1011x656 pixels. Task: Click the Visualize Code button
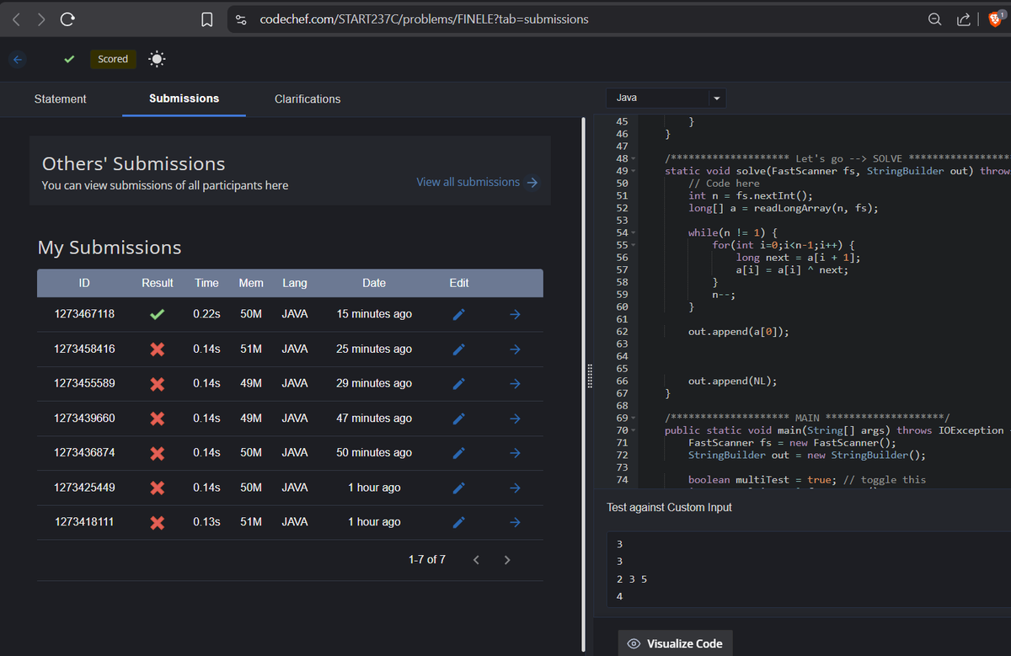pyautogui.click(x=676, y=643)
